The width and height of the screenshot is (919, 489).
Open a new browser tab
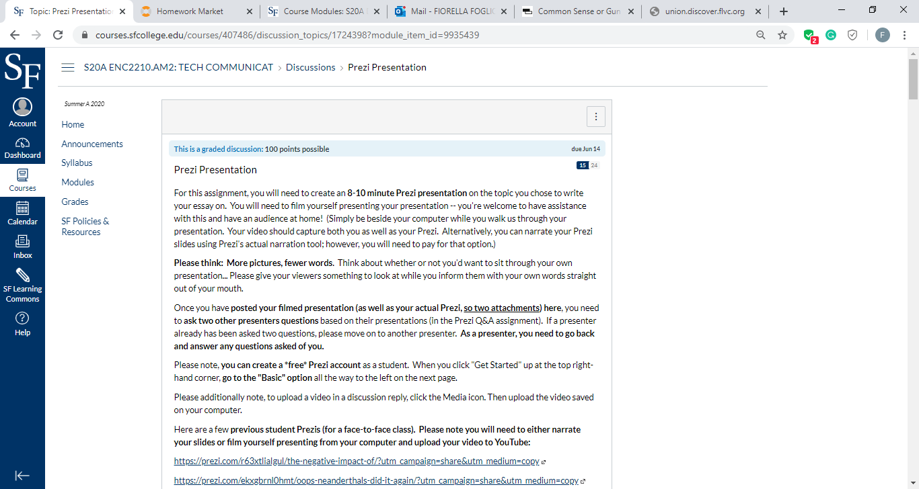(x=784, y=11)
